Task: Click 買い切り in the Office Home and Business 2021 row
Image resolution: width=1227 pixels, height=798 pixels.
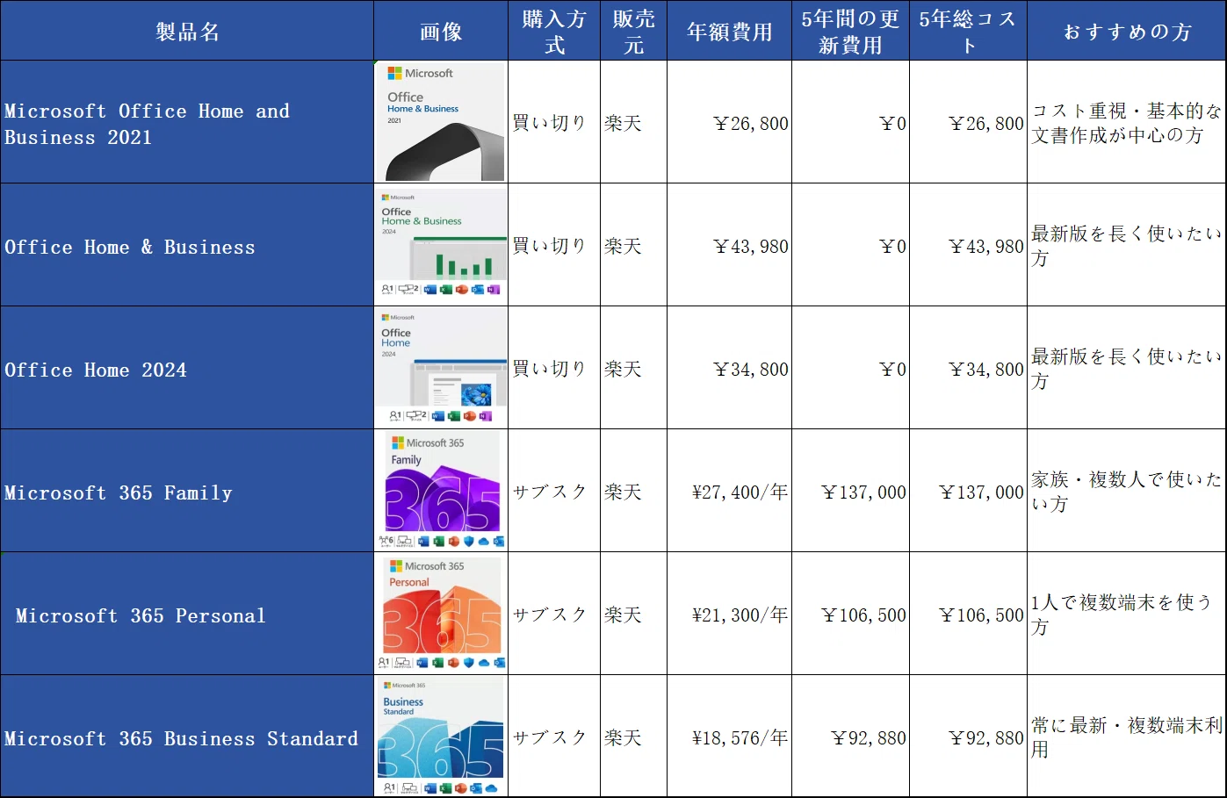Action: click(549, 123)
